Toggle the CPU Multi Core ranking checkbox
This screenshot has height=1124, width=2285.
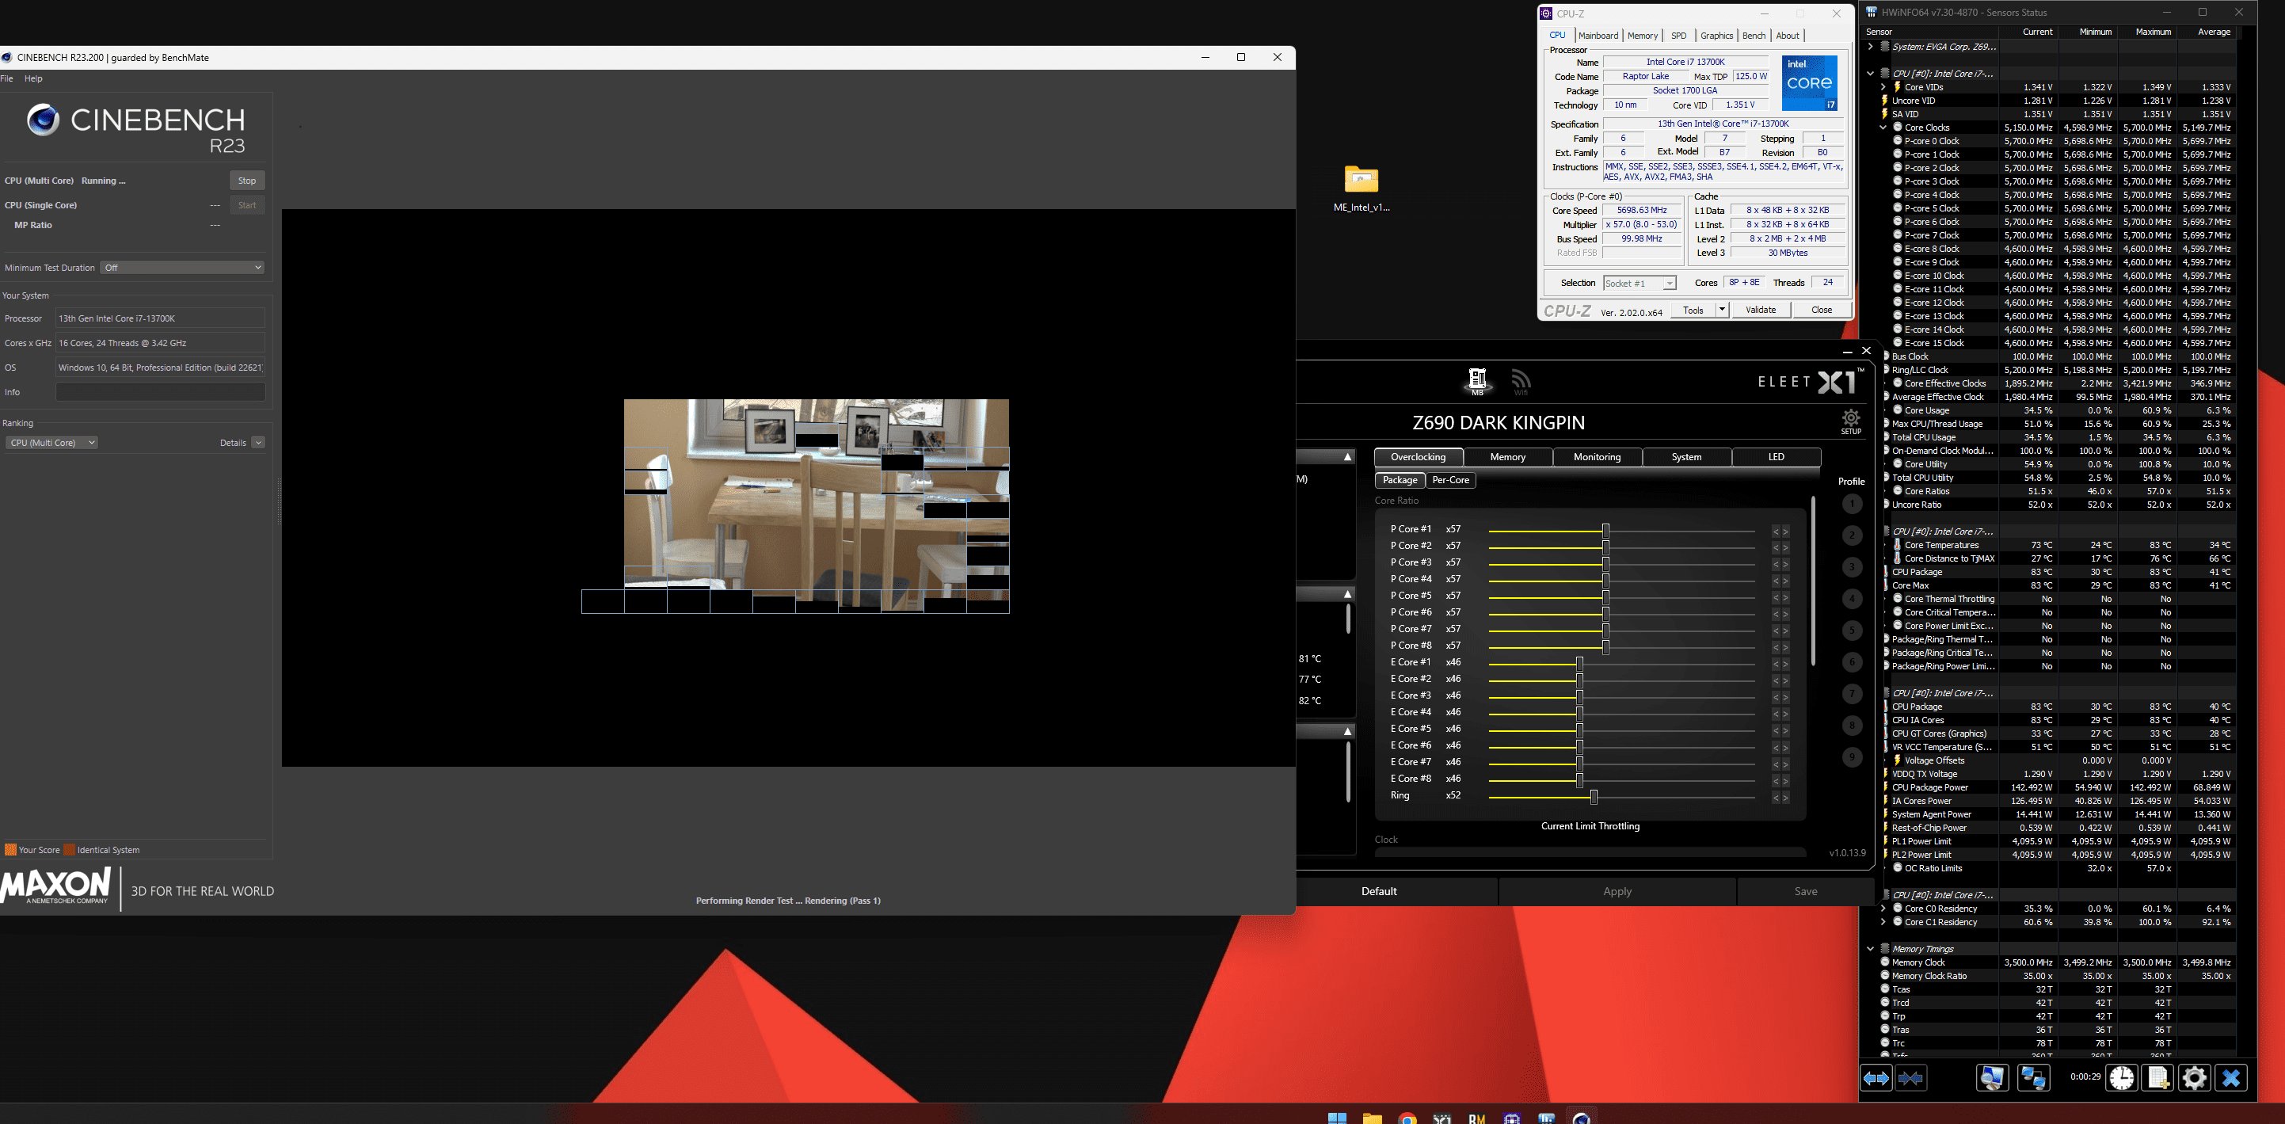click(x=50, y=442)
